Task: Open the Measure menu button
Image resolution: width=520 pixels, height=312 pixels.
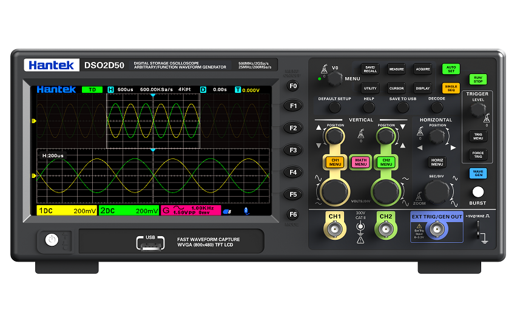Action: pyautogui.click(x=396, y=69)
